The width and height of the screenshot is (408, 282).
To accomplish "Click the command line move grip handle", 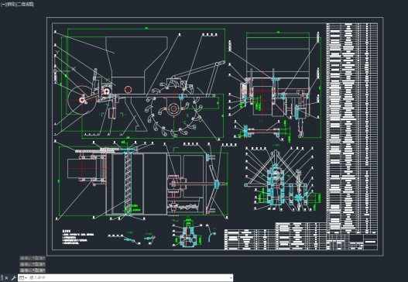I will click(x=2, y=278).
